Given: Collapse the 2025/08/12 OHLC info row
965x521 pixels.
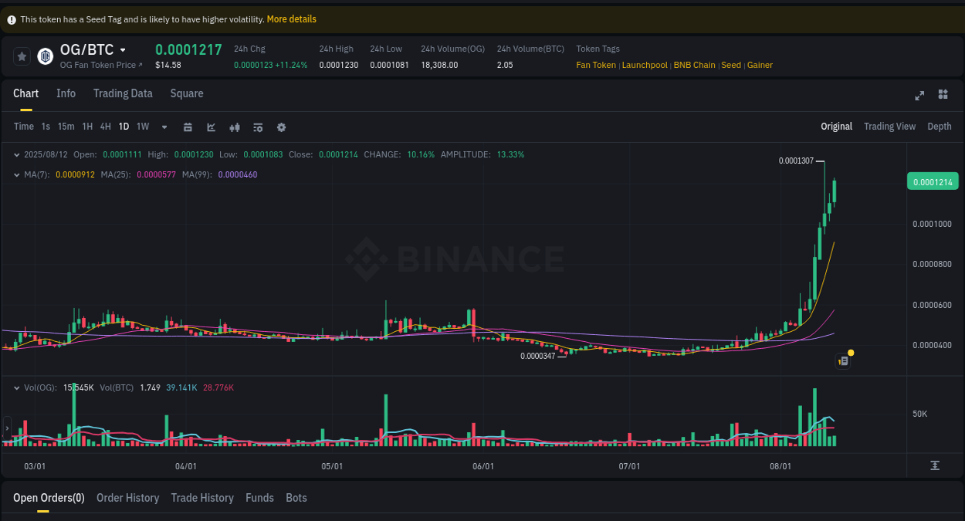Looking at the screenshot, I should [x=17, y=154].
